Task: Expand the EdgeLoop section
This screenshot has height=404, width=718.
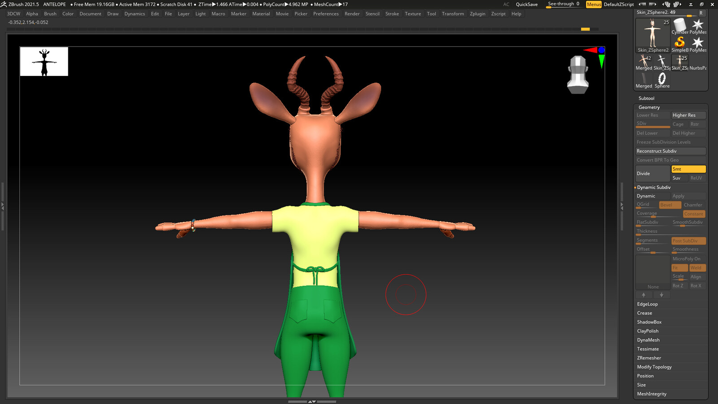Action: click(x=670, y=304)
